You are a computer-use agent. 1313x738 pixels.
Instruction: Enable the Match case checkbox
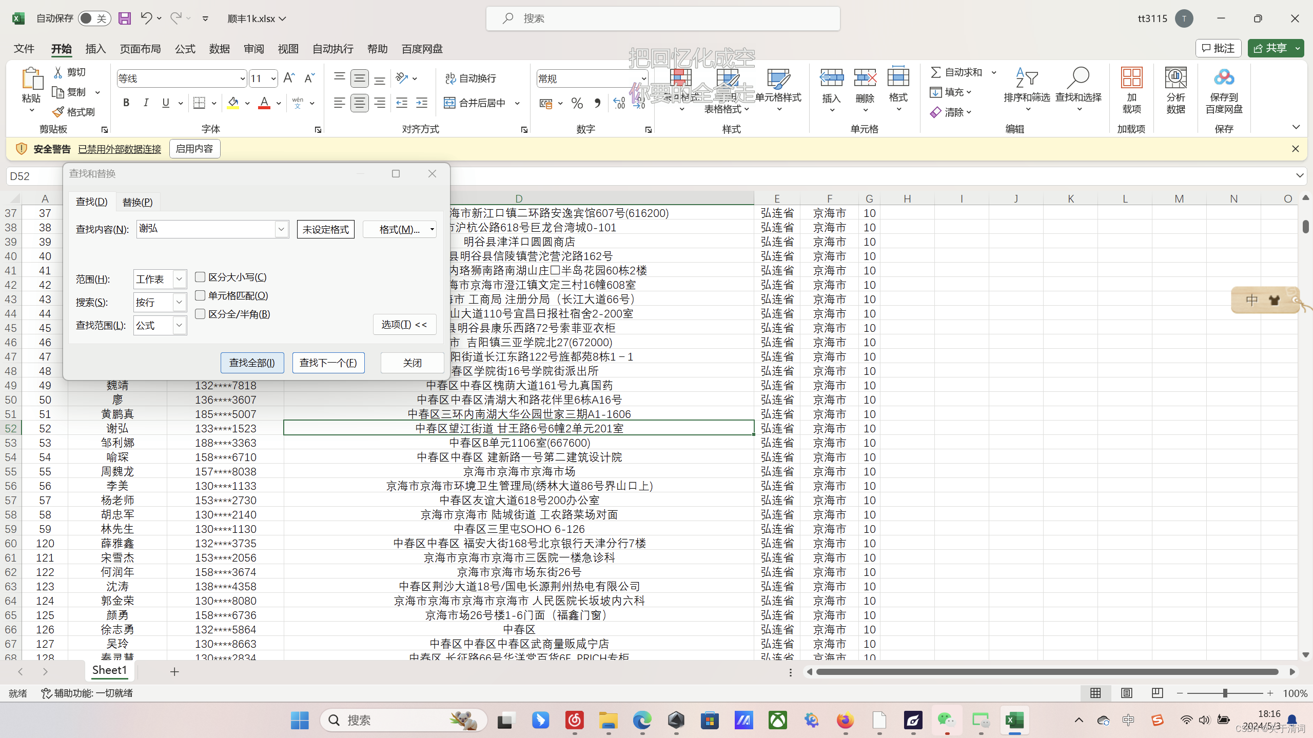tap(201, 277)
